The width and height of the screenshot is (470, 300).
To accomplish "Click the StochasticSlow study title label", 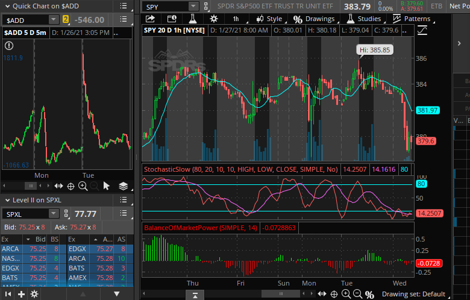I will 240,169.
